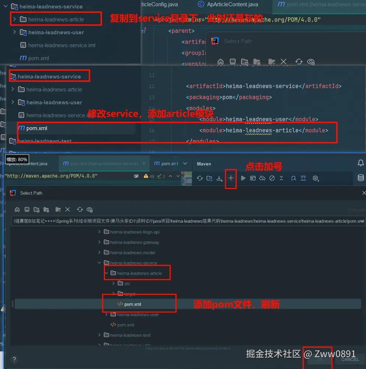Click the yellow warning count 49 indicator
Image resolution: width=366 pixels, height=369 pixels.
tap(148, 176)
